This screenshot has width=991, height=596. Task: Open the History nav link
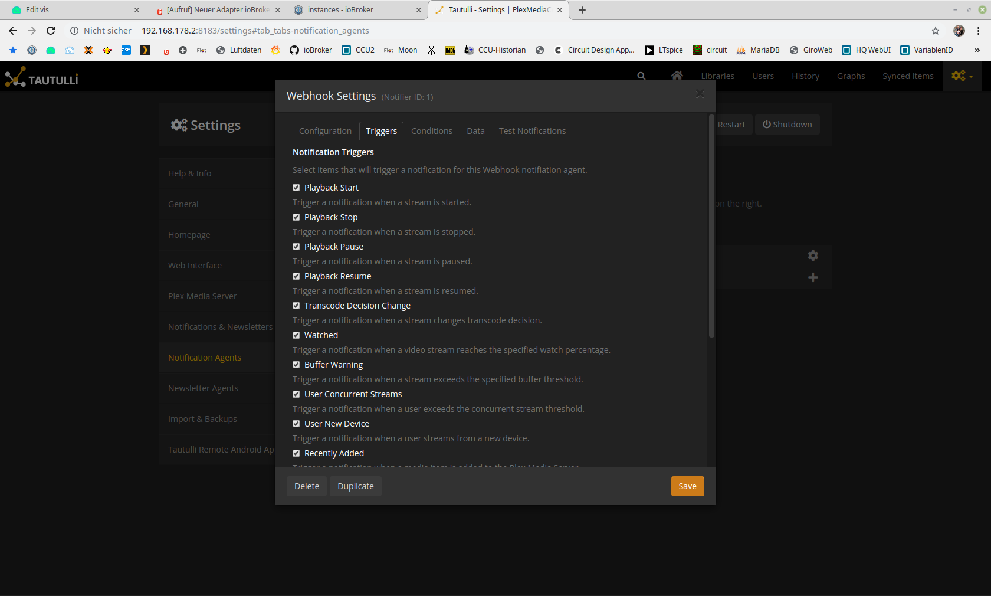[x=805, y=76]
